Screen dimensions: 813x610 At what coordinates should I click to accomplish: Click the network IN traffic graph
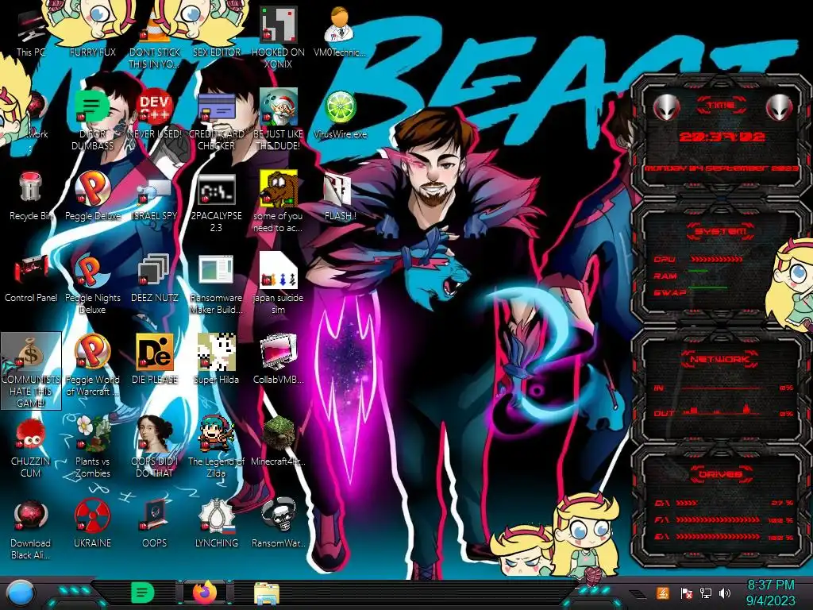(722, 388)
